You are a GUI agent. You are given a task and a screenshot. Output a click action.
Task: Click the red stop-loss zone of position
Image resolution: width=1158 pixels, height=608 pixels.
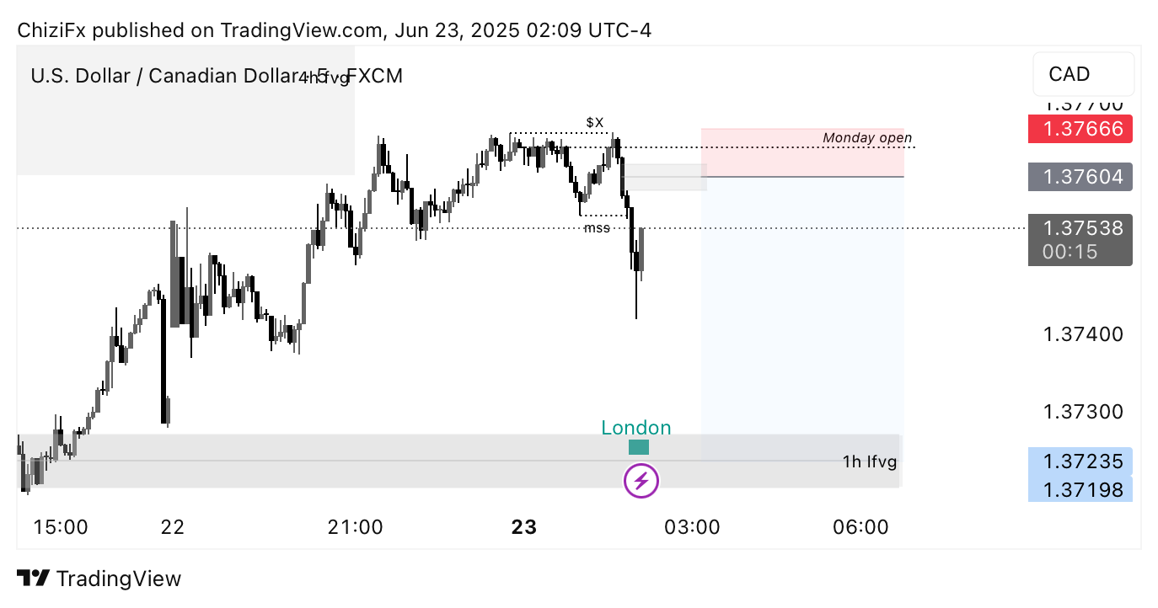point(802,152)
